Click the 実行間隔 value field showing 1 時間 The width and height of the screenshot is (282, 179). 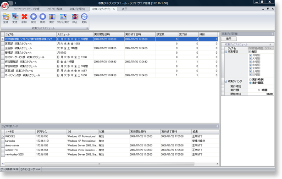pyautogui.click(x=261, y=90)
